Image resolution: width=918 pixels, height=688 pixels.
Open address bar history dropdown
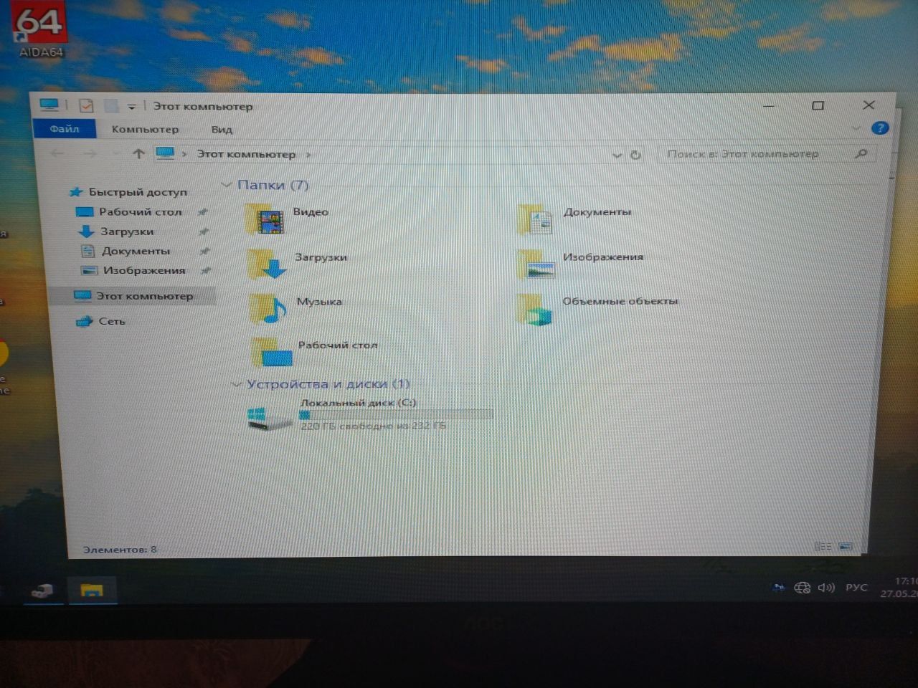[616, 155]
